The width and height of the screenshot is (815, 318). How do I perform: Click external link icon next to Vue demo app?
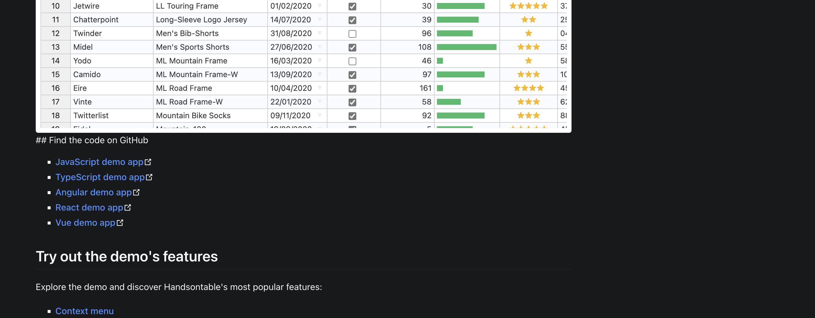[120, 222]
